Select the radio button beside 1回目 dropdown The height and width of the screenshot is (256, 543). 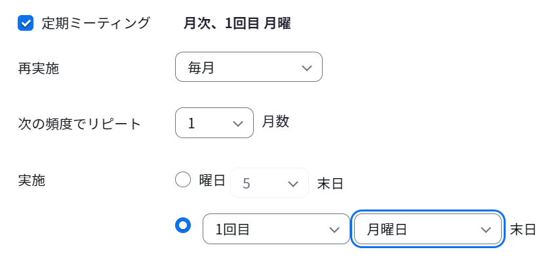[183, 225]
